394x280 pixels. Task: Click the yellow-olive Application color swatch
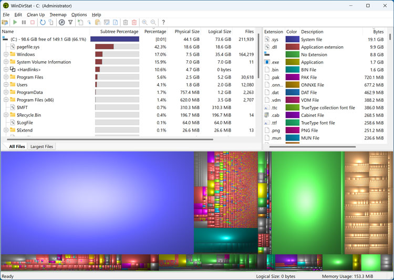point(292,62)
